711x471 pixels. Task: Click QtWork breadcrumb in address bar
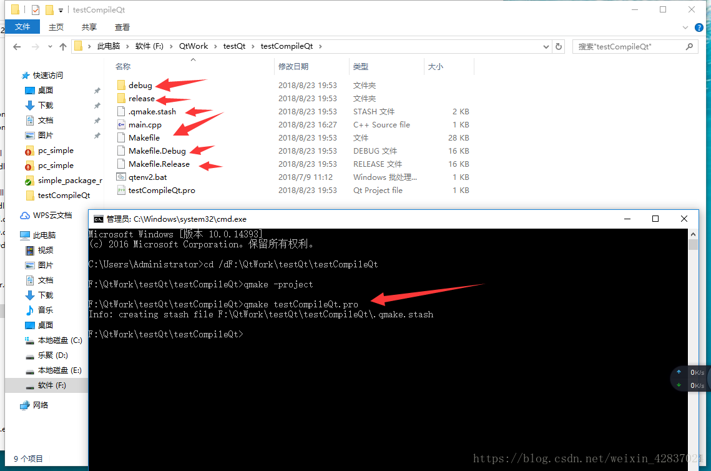194,46
